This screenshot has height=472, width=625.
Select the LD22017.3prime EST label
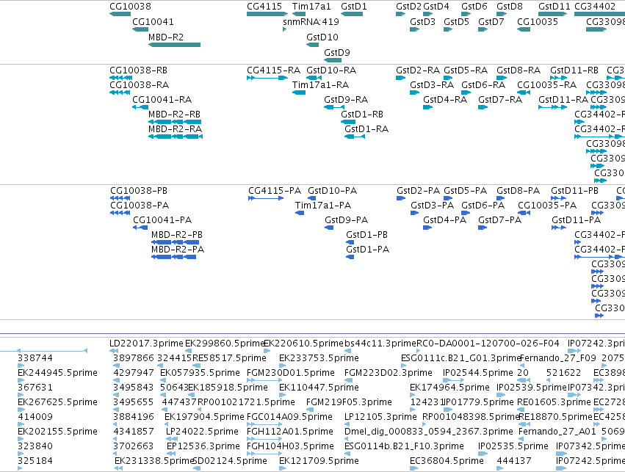[x=146, y=344]
